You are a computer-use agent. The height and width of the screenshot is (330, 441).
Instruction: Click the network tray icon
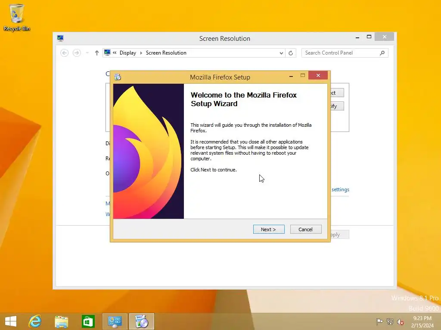(x=390, y=321)
